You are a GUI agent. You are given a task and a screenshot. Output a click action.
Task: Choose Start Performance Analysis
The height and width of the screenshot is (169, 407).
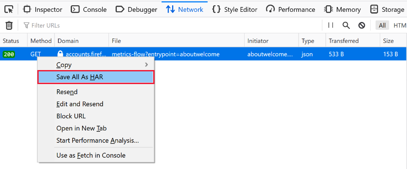pyautogui.click(x=96, y=140)
